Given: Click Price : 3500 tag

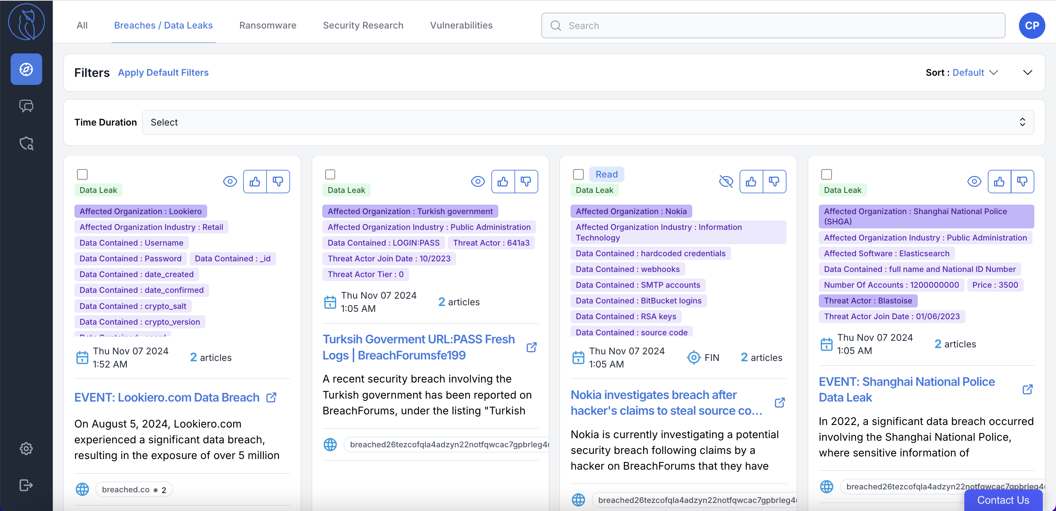Looking at the screenshot, I should pos(995,285).
